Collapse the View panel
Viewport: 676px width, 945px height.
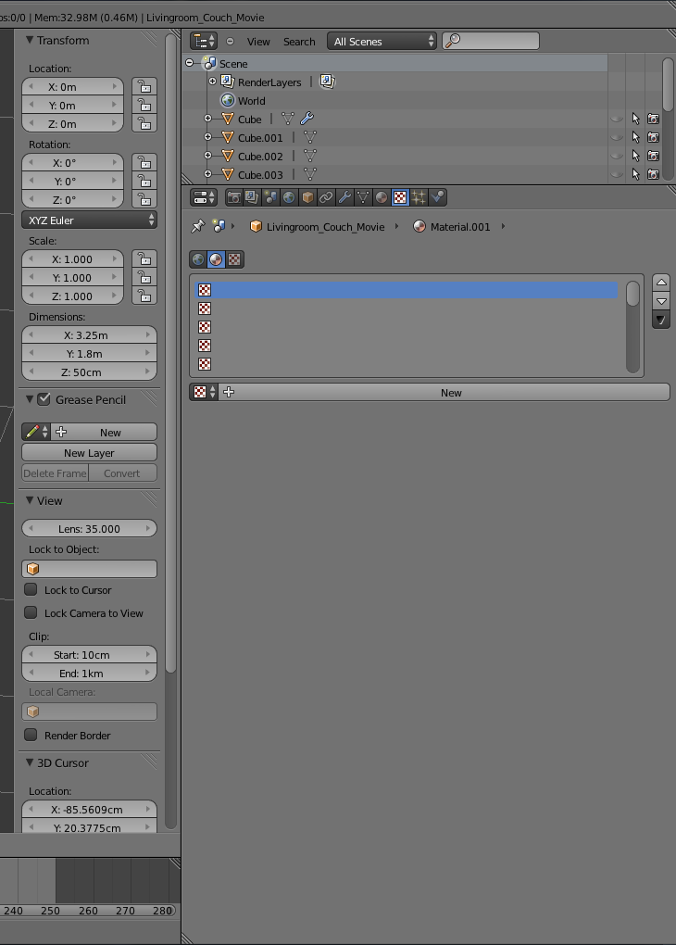pyautogui.click(x=30, y=500)
